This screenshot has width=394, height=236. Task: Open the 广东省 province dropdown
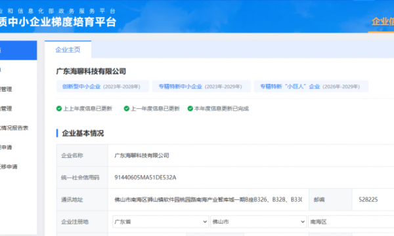pos(161,222)
